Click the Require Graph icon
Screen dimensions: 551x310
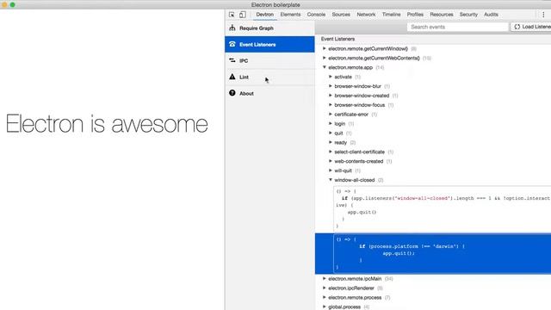[x=232, y=28]
